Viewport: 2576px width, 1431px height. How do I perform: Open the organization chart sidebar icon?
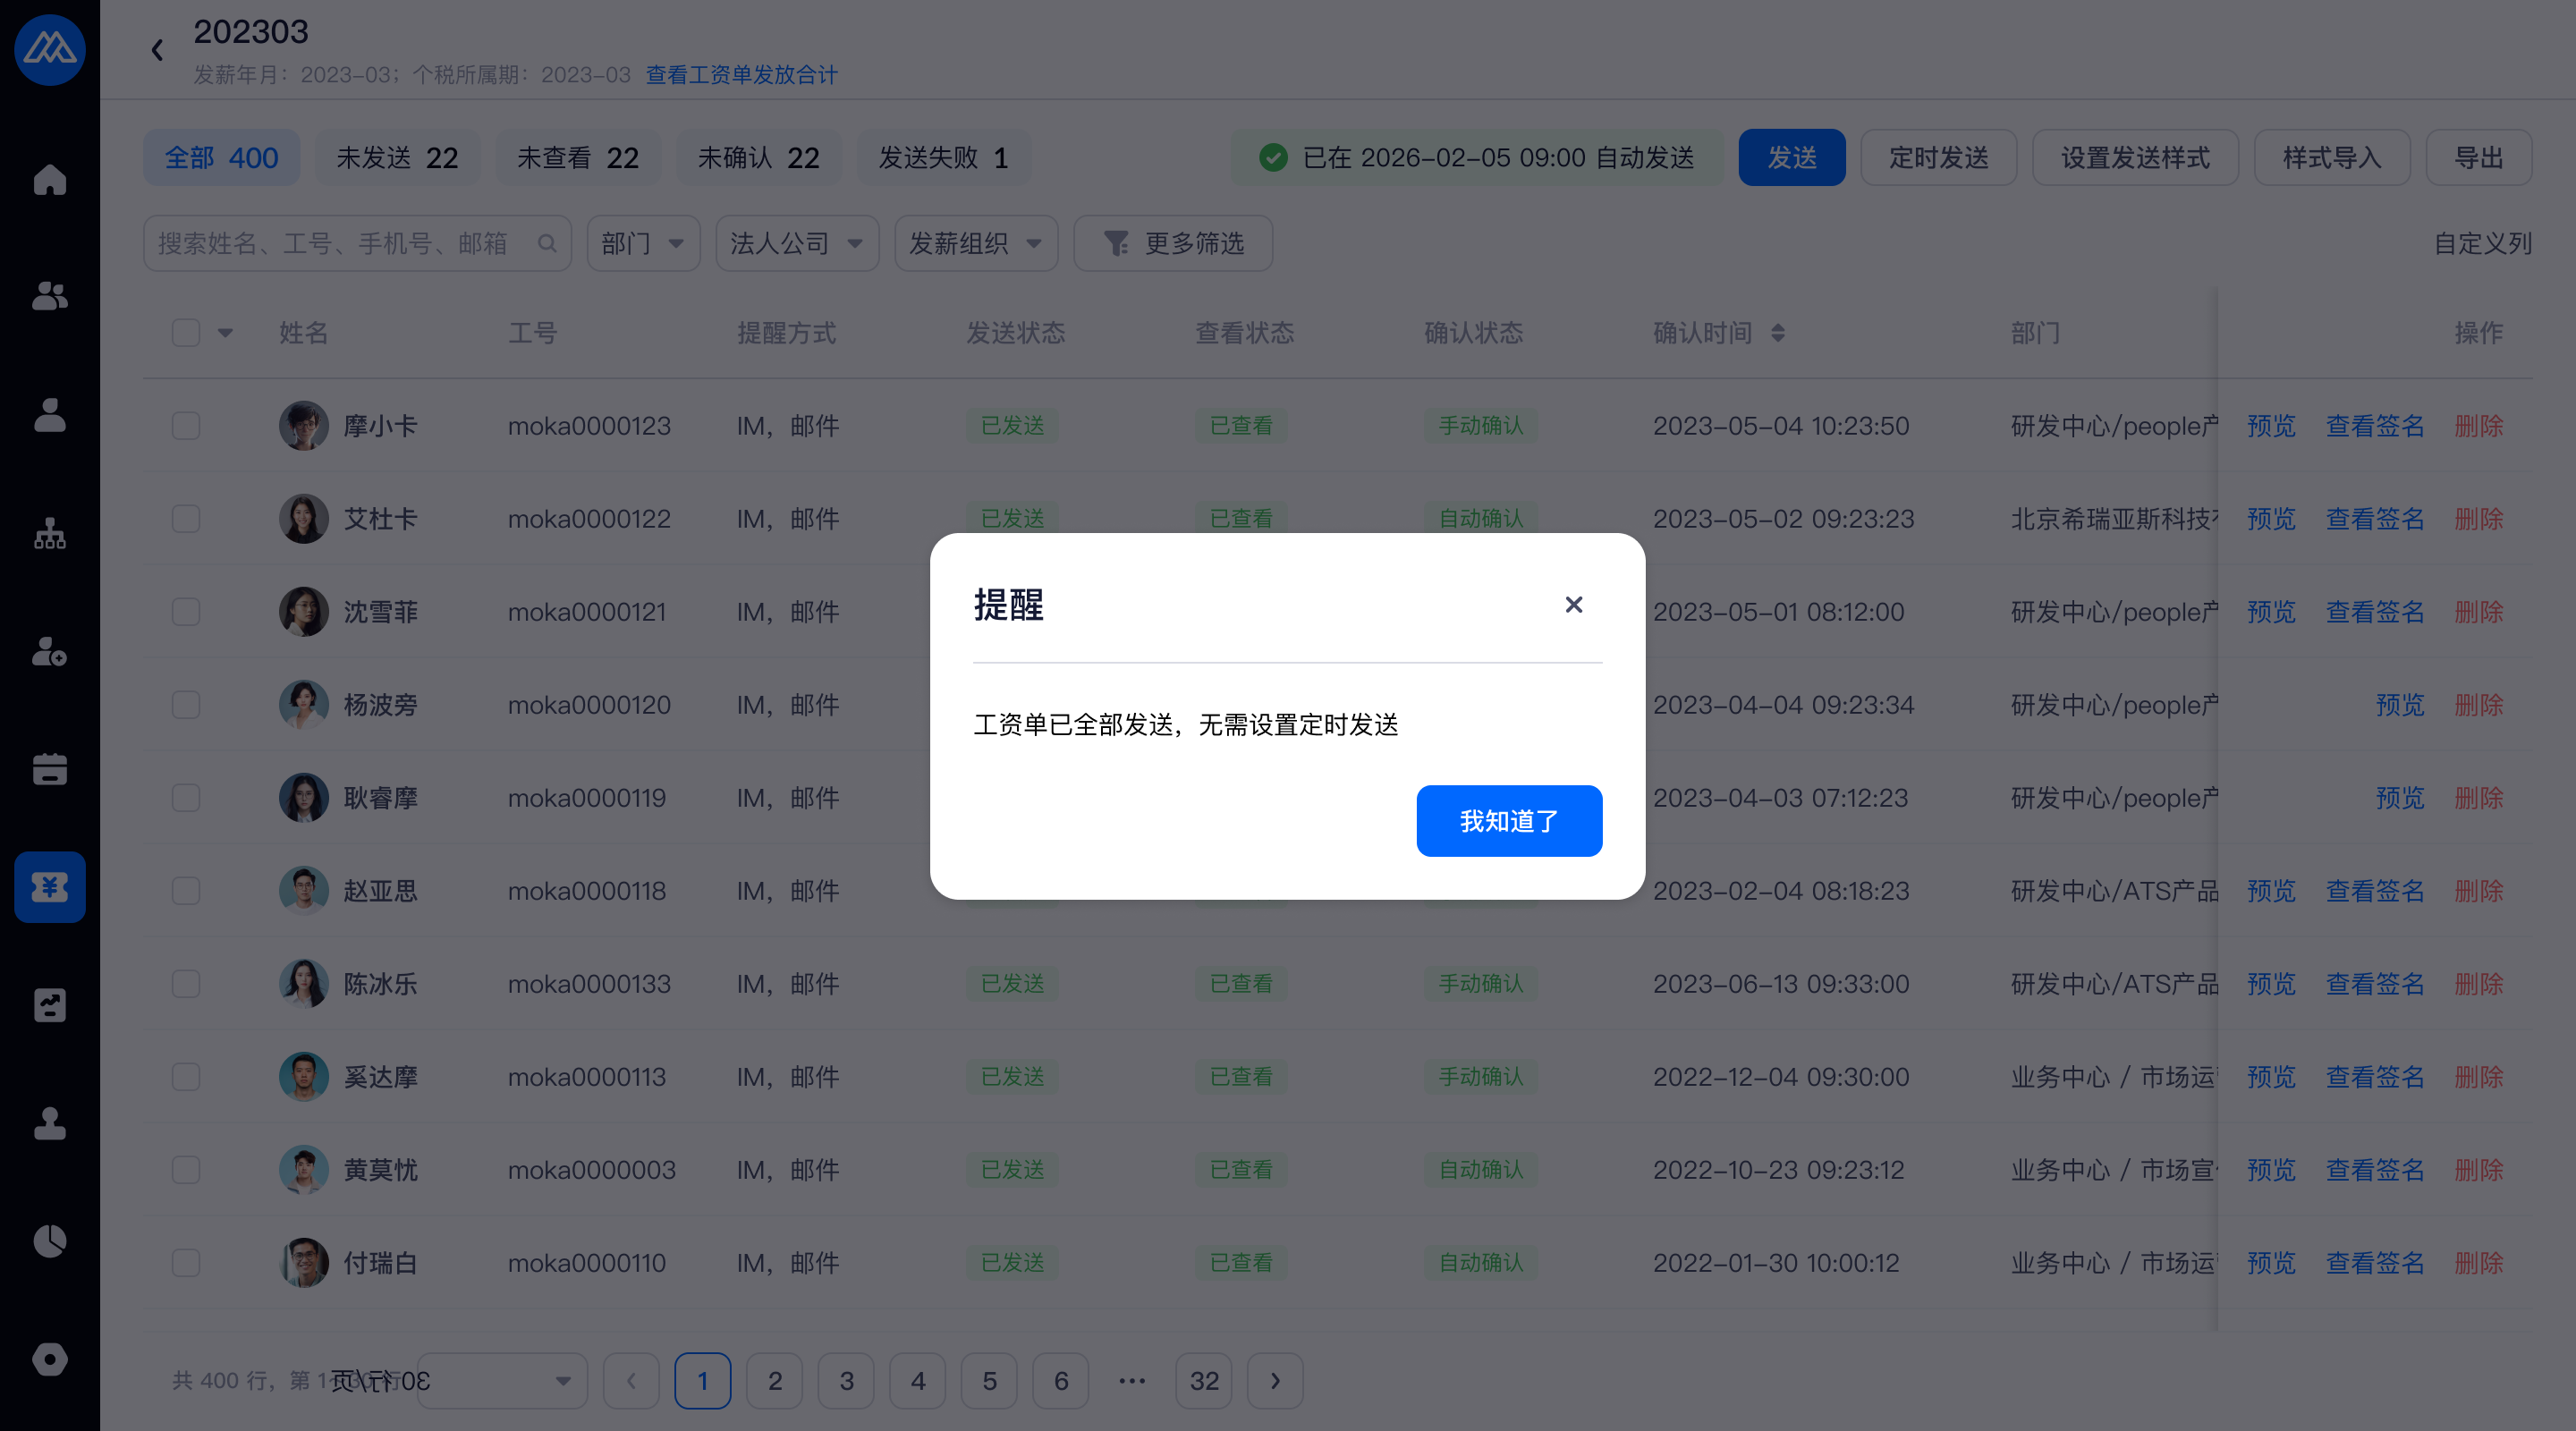point(49,534)
